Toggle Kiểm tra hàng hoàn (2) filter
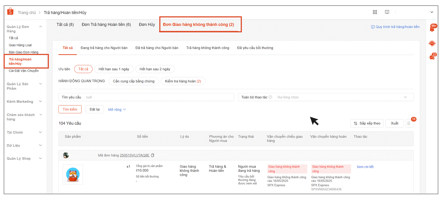This screenshot has height=199, width=442. pos(183,81)
